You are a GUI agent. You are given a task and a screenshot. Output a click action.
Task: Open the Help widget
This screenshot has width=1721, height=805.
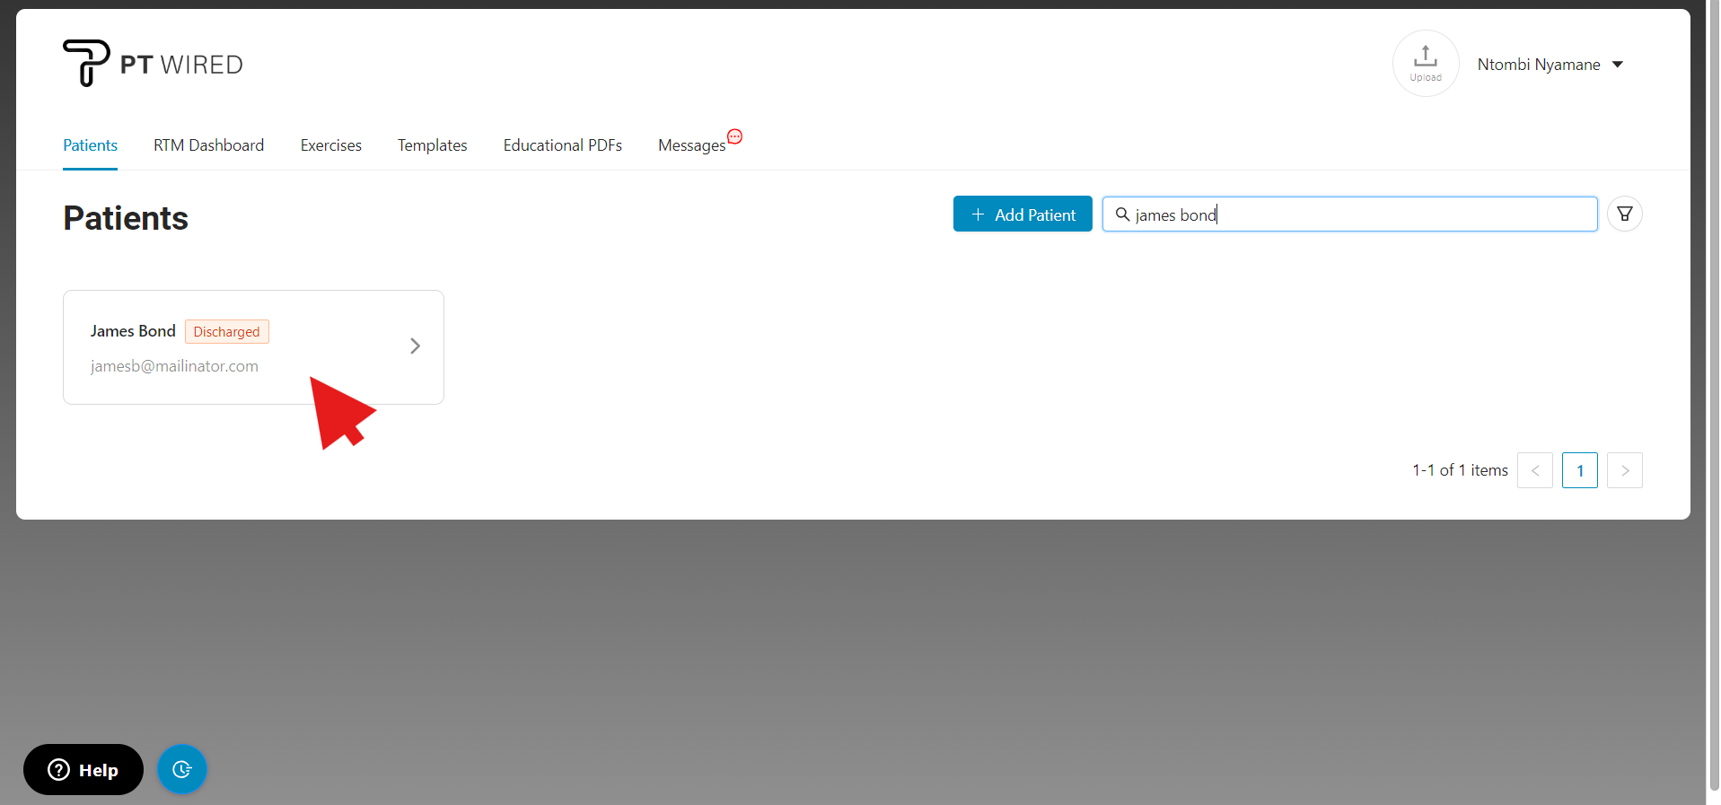coord(83,769)
